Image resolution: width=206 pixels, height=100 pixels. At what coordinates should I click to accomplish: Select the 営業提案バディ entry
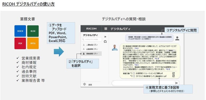point(91,54)
